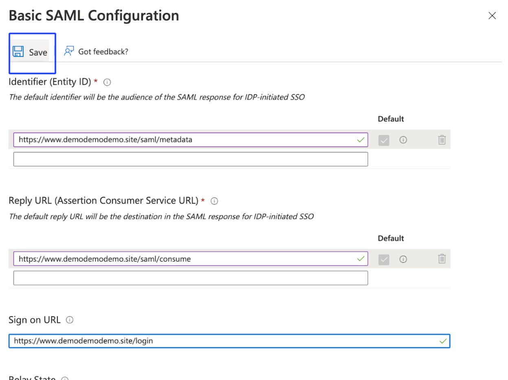
Task: Click the Save floppy disk icon
Action: pos(18,52)
